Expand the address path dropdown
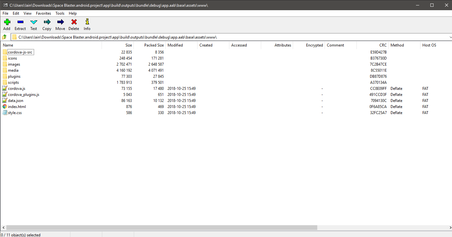Screen dimensions: 452x237 point(450,37)
